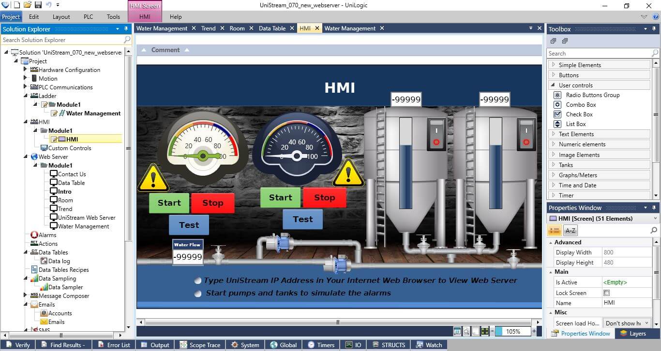The image size is (661, 351).
Task: Pin the Properties Window panel
Action: point(655,208)
